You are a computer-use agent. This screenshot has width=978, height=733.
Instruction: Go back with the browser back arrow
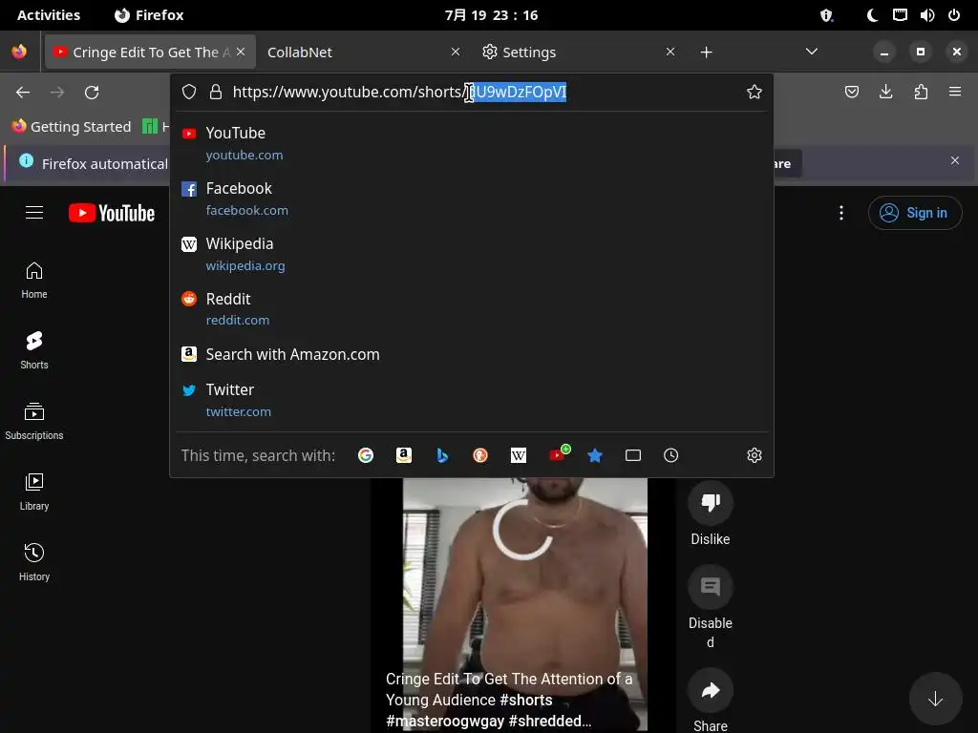coord(23,93)
